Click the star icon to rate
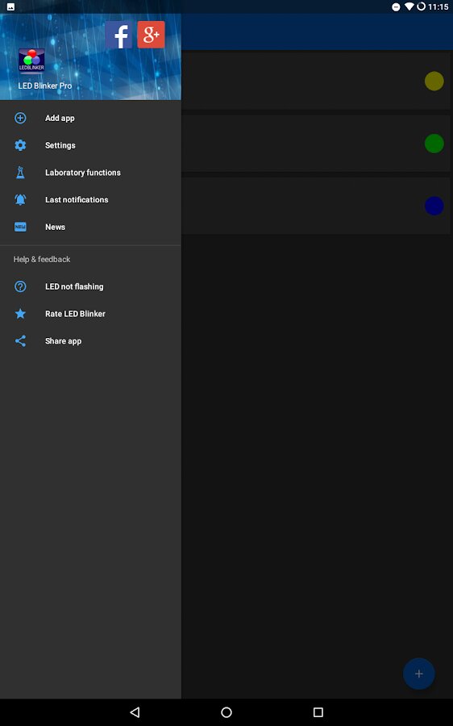Viewport: 453px width, 726px height. click(20, 314)
